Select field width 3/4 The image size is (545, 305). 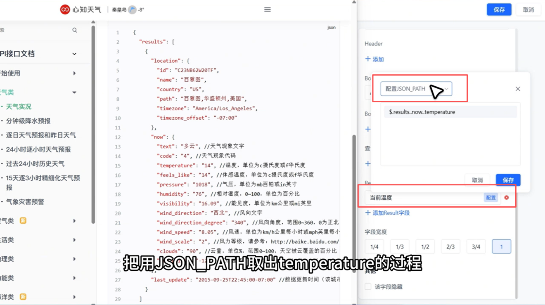(x=476, y=247)
